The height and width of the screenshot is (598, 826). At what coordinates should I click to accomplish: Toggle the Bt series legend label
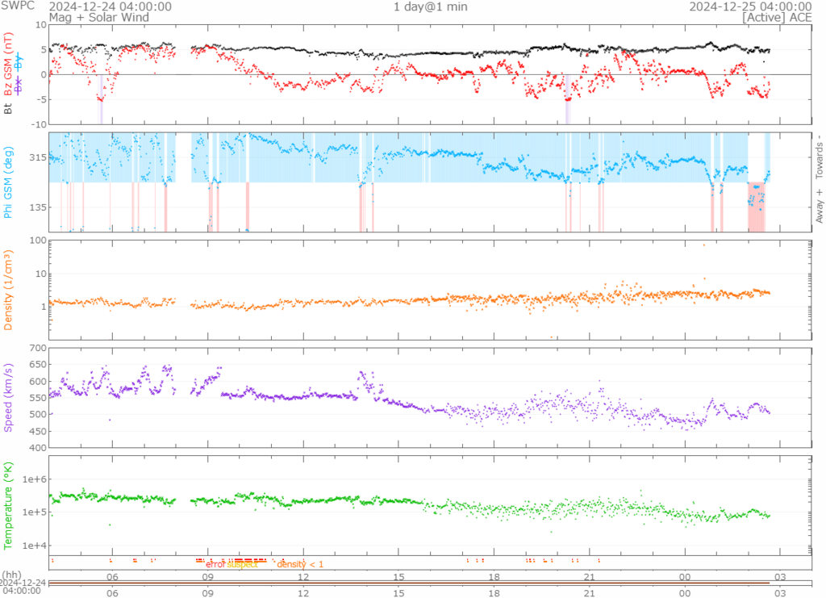tap(8, 109)
